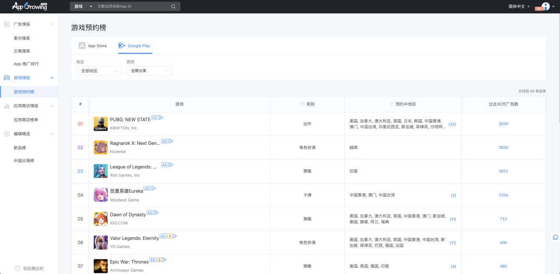Switch to the Google Play tab
Viewport: 560px width, 274px height.
tap(135, 46)
